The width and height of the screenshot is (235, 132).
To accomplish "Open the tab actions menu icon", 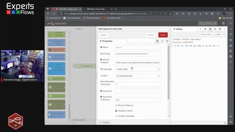I will (48, 9).
